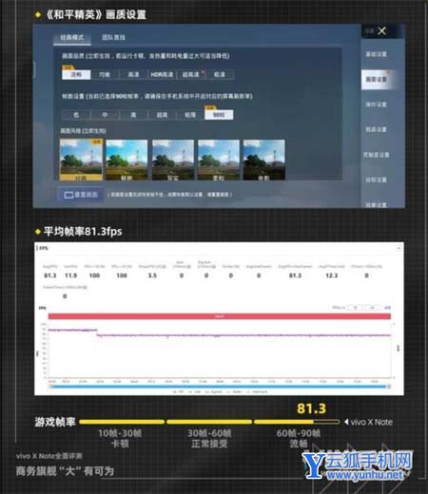Switch to the 经典模式 tab
This screenshot has height=494, width=428.
click(72, 38)
